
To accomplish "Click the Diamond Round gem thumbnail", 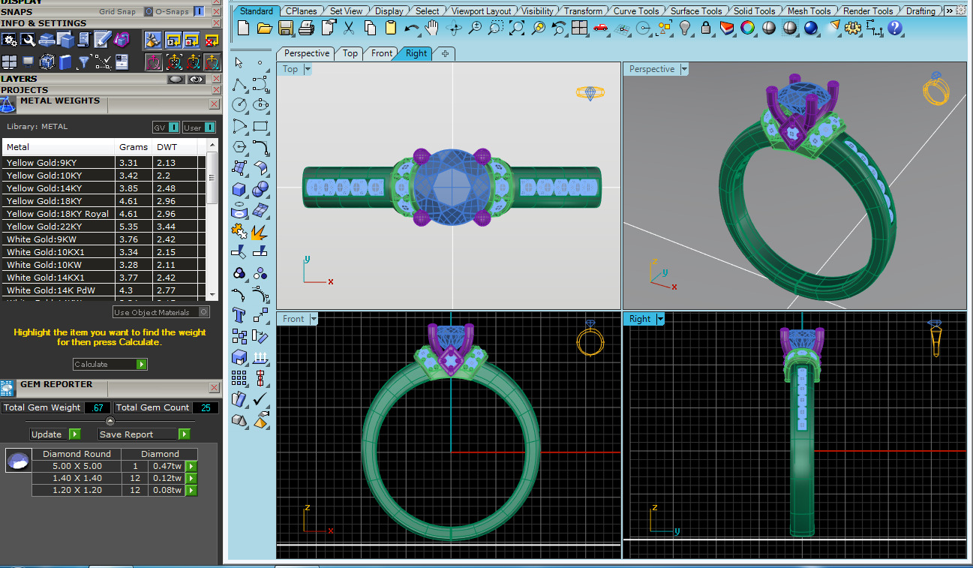I will [18, 460].
